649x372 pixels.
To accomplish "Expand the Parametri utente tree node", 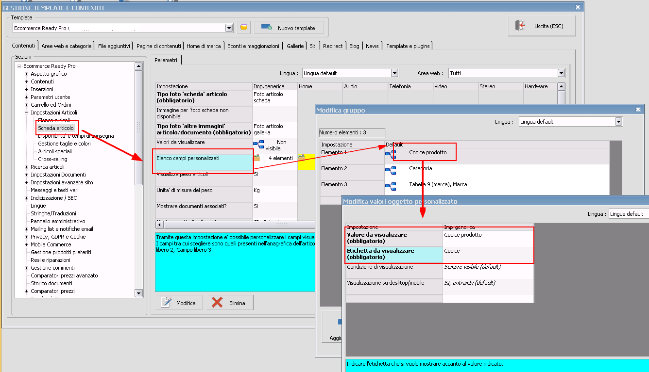I will [x=27, y=97].
